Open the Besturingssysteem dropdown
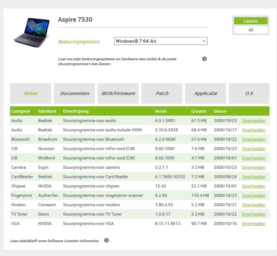The height and width of the screenshot is (256, 277). coord(160,41)
